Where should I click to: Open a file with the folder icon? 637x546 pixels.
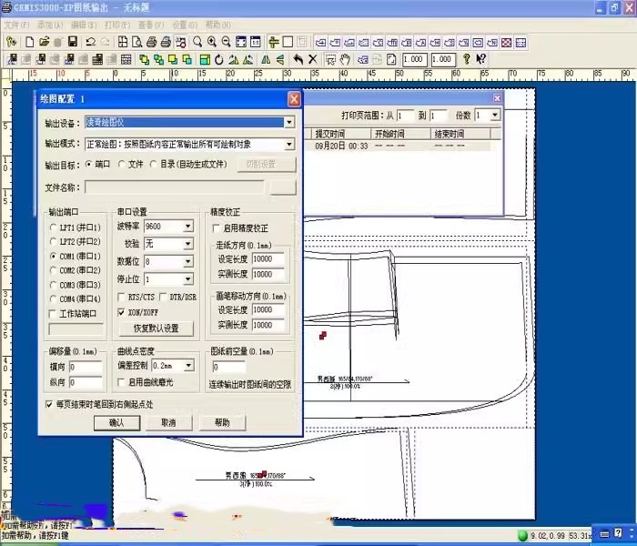[44, 42]
